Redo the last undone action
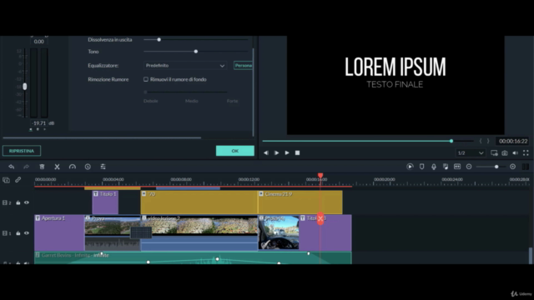This screenshot has width=534, height=300. point(26,167)
